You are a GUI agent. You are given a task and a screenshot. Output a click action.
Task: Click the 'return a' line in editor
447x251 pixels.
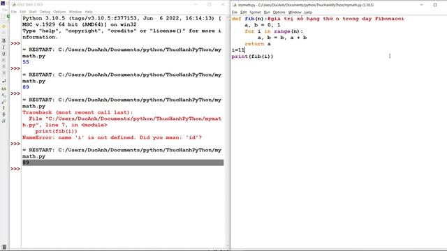pyautogui.click(x=258, y=44)
